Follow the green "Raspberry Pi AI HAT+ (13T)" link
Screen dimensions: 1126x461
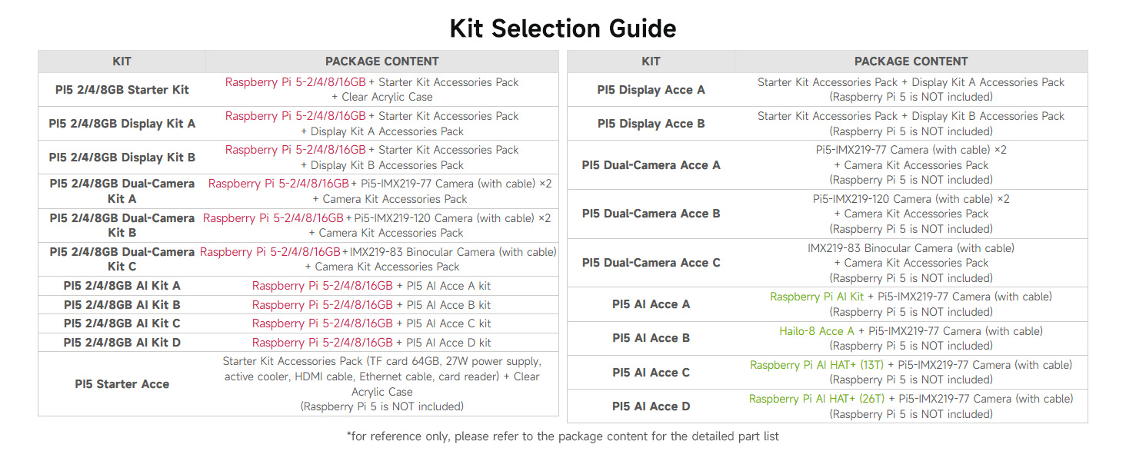[x=817, y=365]
